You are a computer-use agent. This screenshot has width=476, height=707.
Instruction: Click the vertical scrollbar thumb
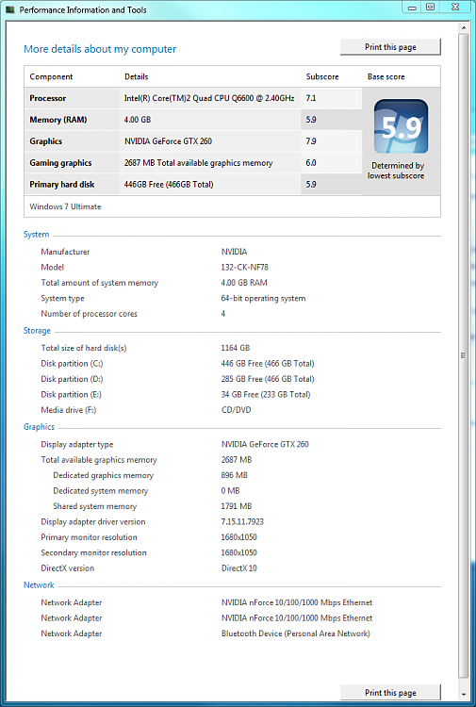(464, 355)
